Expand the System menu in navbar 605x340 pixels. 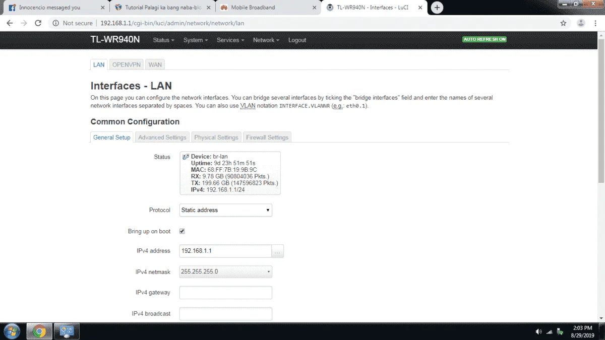click(196, 40)
